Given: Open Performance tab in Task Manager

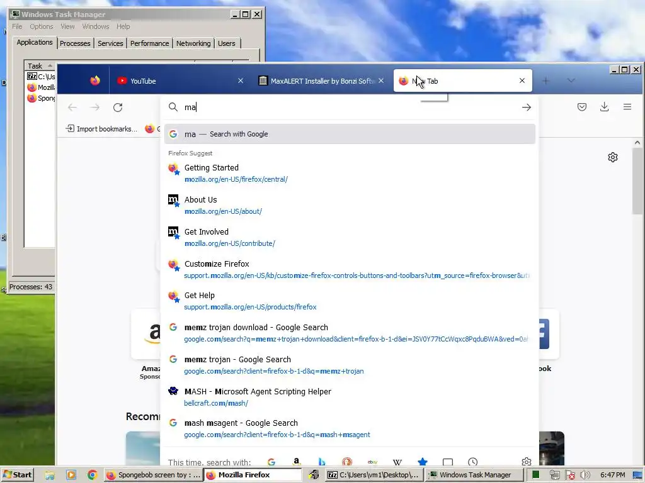Looking at the screenshot, I should [149, 43].
